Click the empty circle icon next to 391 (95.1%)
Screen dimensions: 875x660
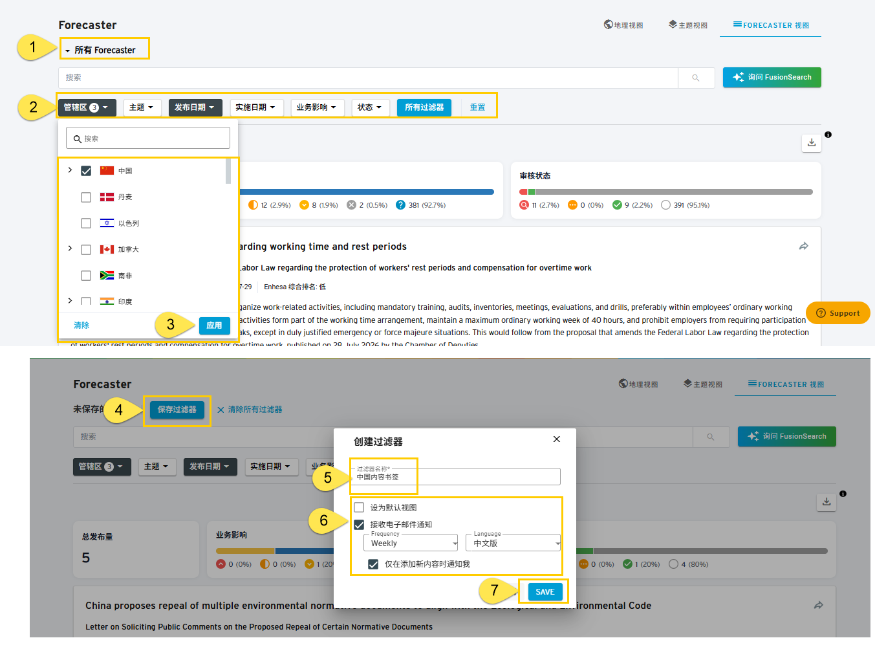click(x=665, y=205)
